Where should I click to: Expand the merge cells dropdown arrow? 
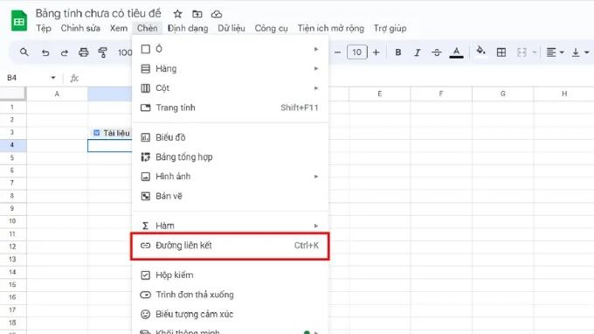[534, 52]
